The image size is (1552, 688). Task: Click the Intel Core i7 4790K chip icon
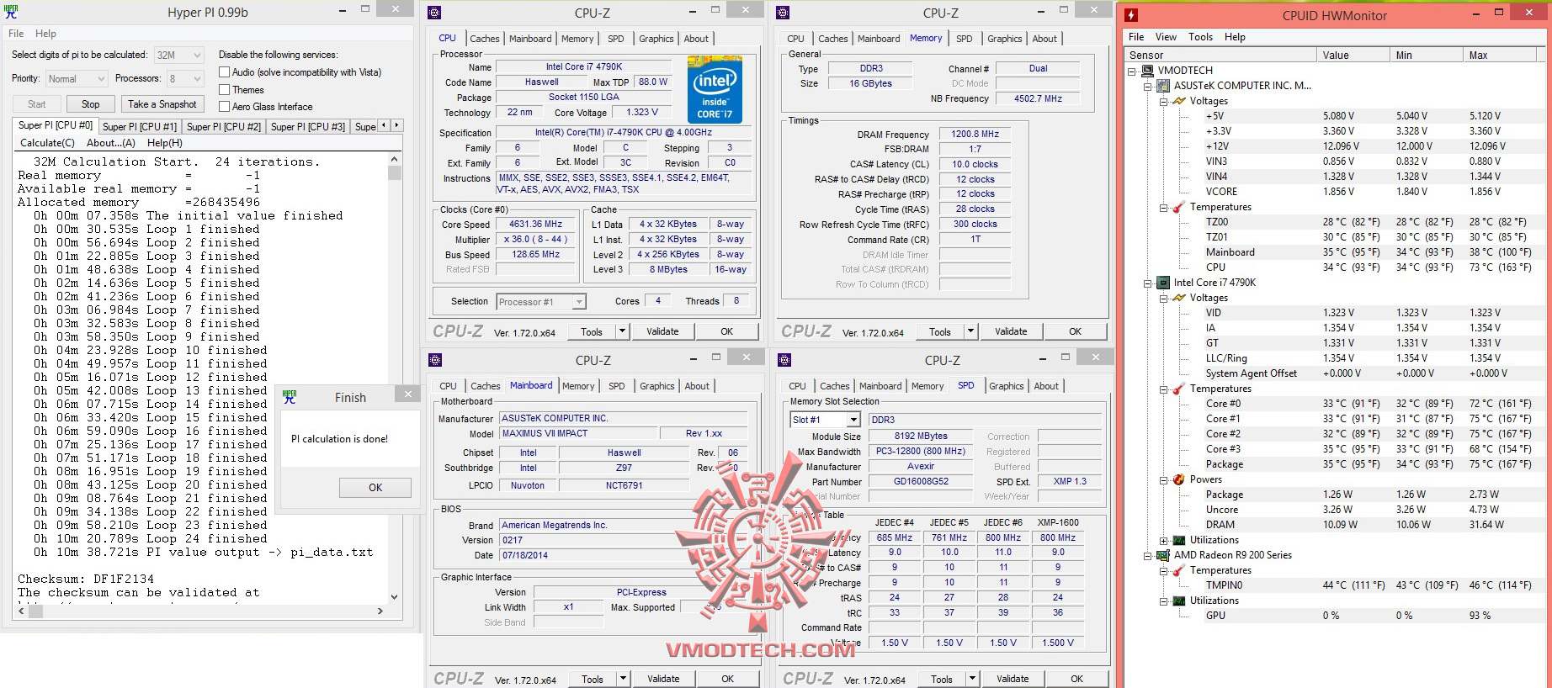(1163, 283)
